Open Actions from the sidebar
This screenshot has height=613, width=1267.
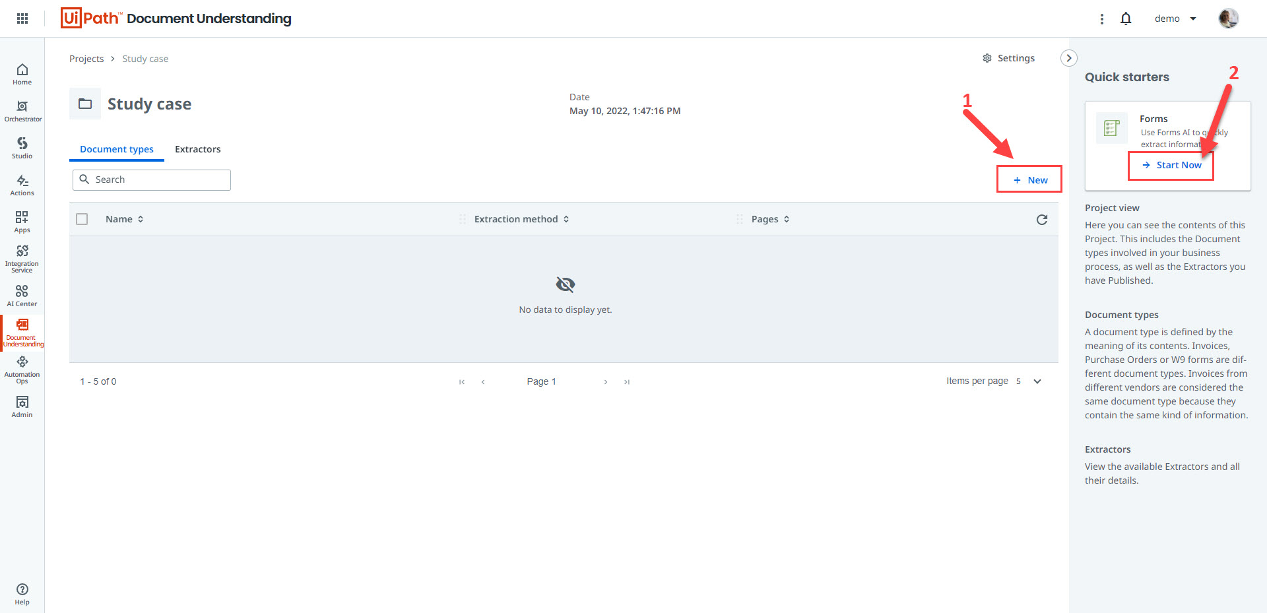22,185
